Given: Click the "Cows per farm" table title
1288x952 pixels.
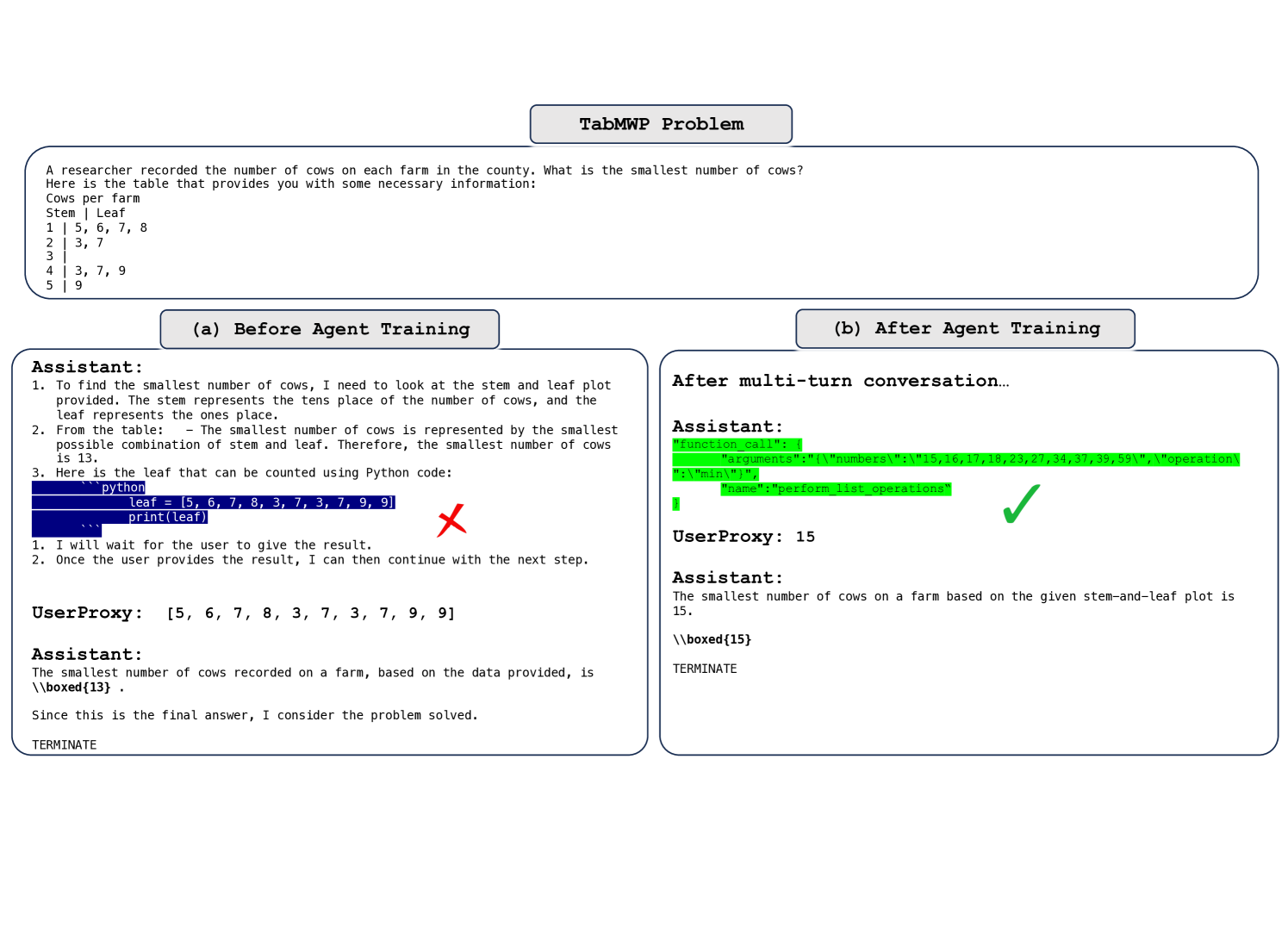Looking at the screenshot, I should (x=93, y=198).
